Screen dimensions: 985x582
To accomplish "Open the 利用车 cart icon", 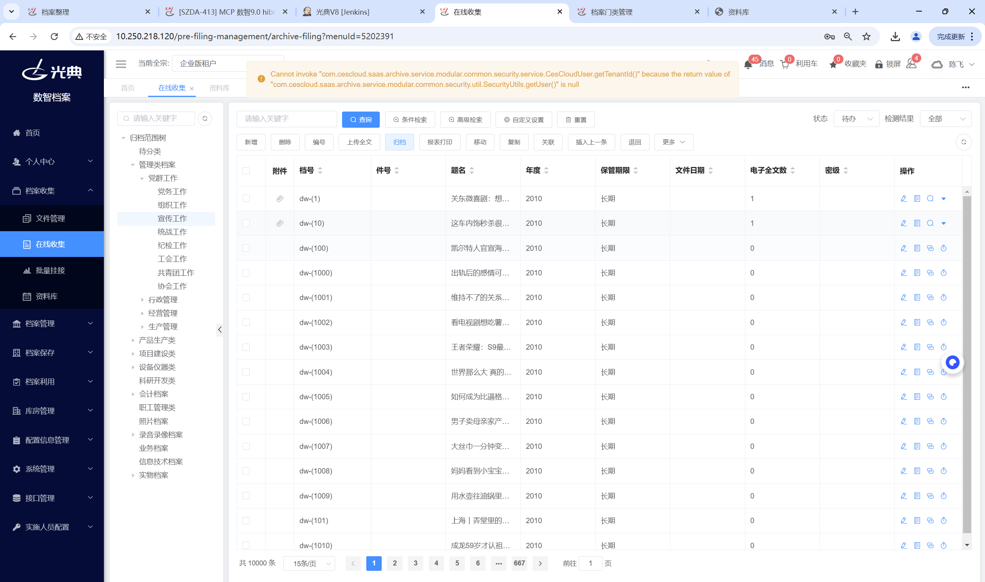I will point(785,65).
